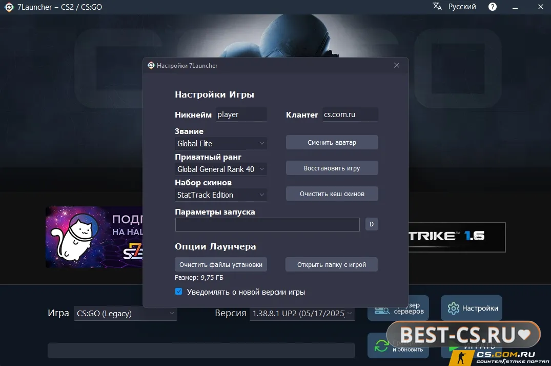Viewport: 551px width, 366px height.
Task: Click the Настройки gear button in main window
Action: click(x=471, y=309)
